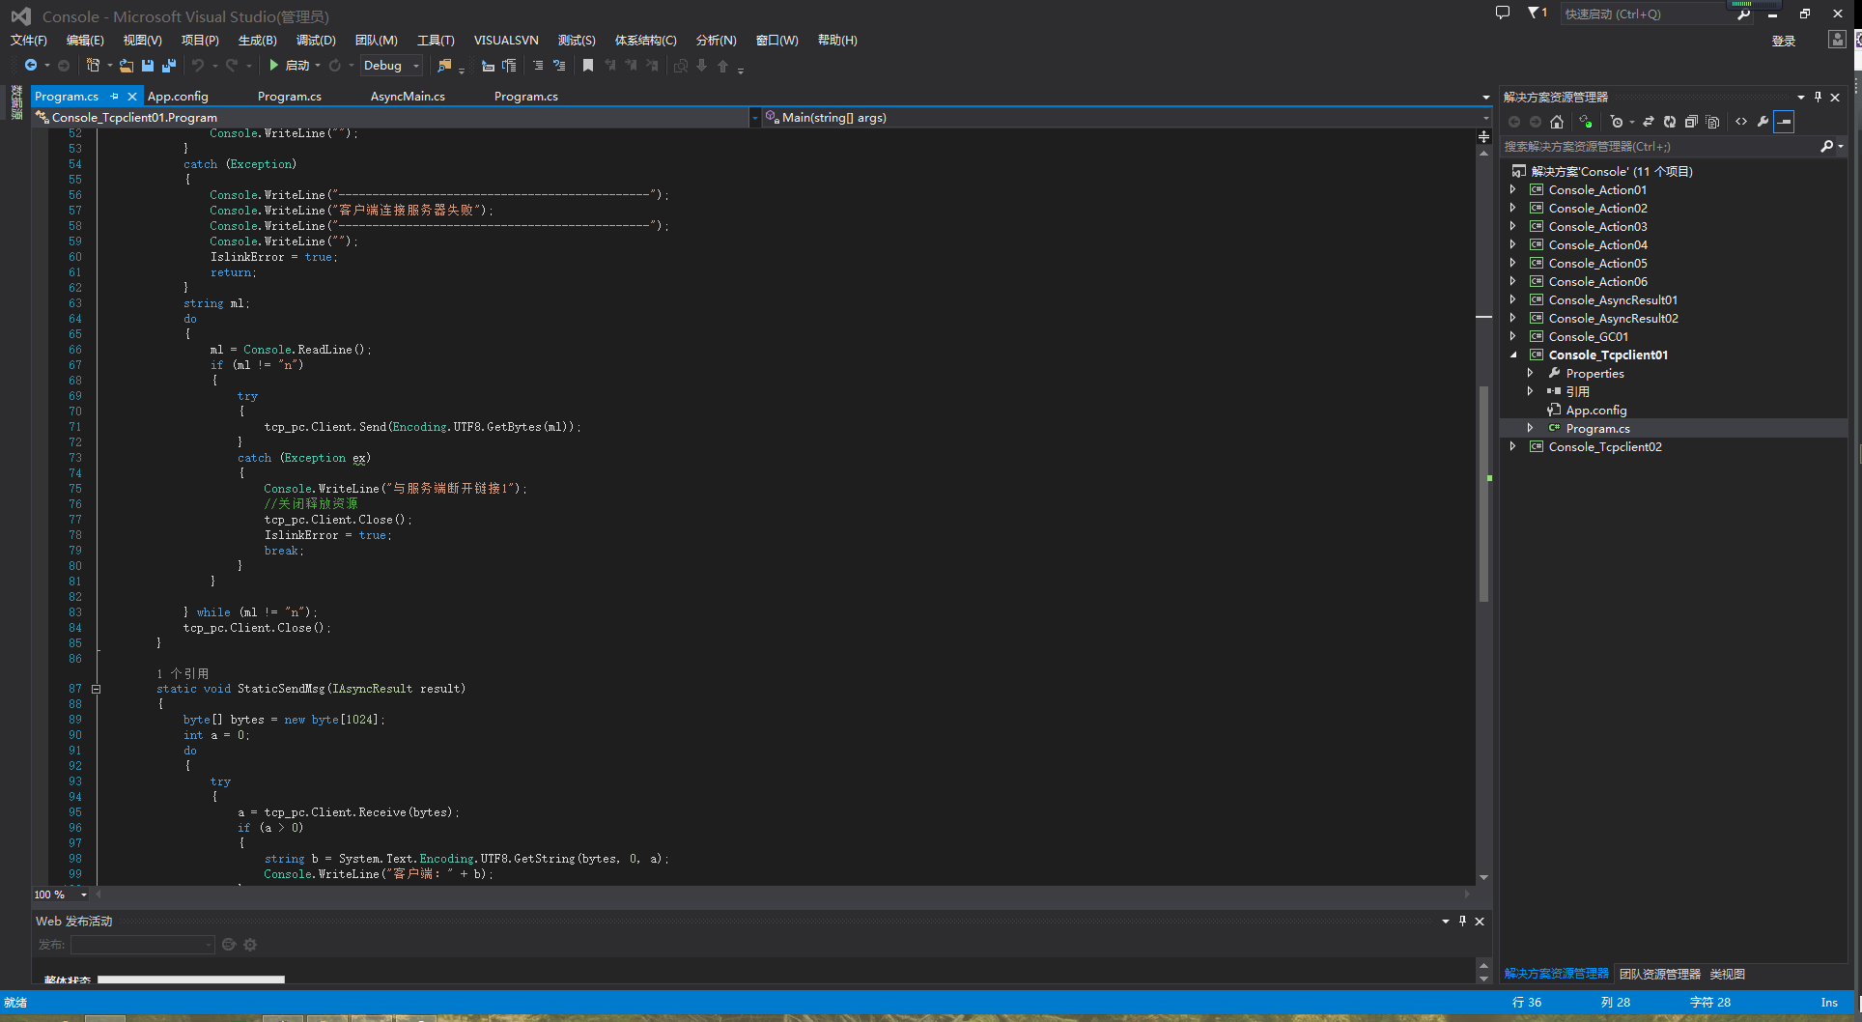Switch to the AsyncMain.cs tab
Image resolution: width=1862 pixels, height=1022 pixels.
[x=408, y=97]
